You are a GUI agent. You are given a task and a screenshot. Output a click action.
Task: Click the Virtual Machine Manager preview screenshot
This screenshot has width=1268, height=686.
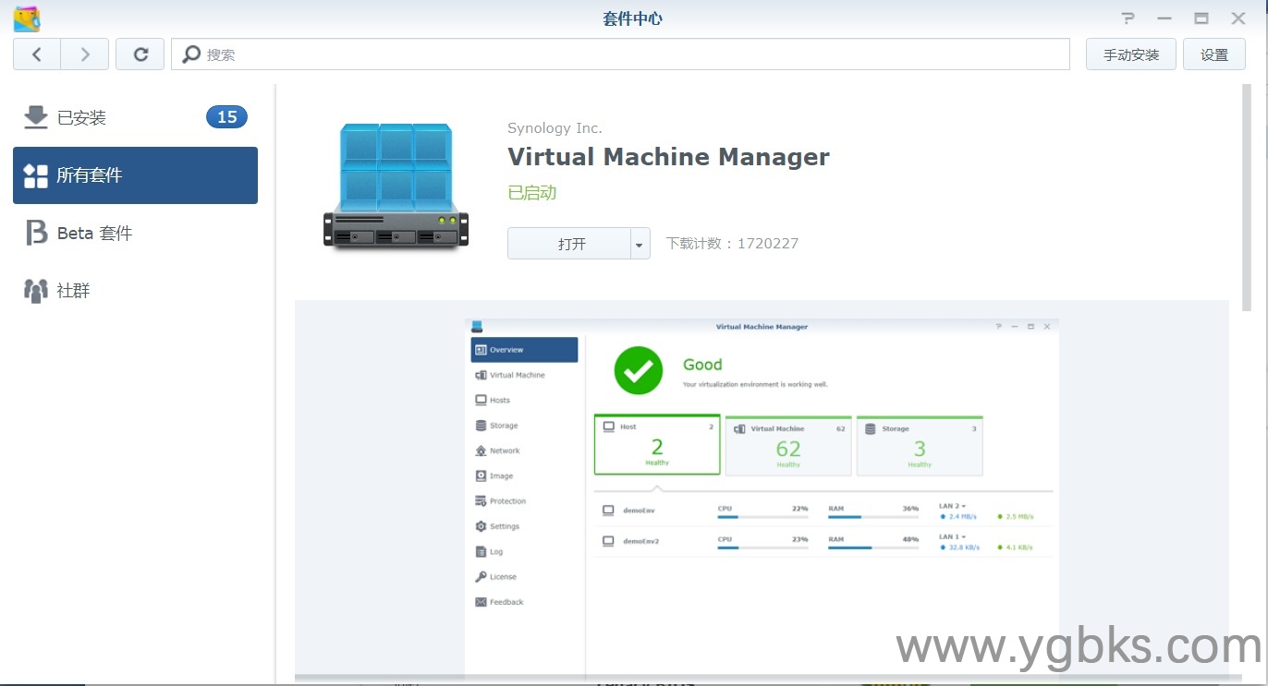pos(762,489)
